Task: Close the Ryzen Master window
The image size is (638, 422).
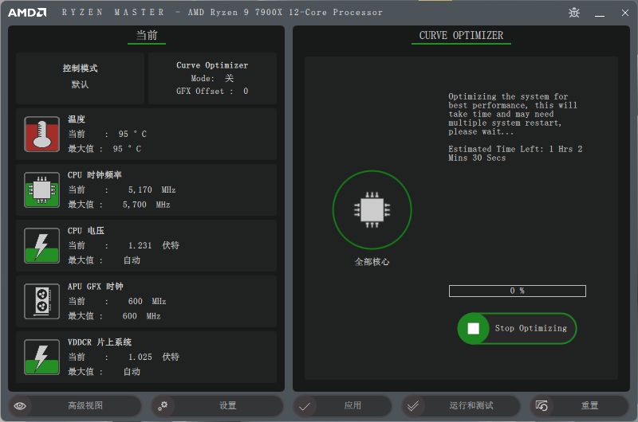Action: [625, 13]
